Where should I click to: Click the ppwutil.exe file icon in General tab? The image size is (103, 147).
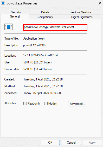[x=9, y=27]
